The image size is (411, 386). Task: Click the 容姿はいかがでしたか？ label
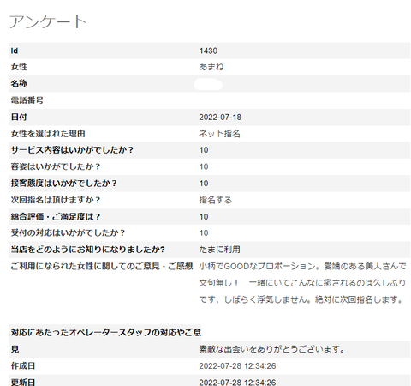point(56,166)
